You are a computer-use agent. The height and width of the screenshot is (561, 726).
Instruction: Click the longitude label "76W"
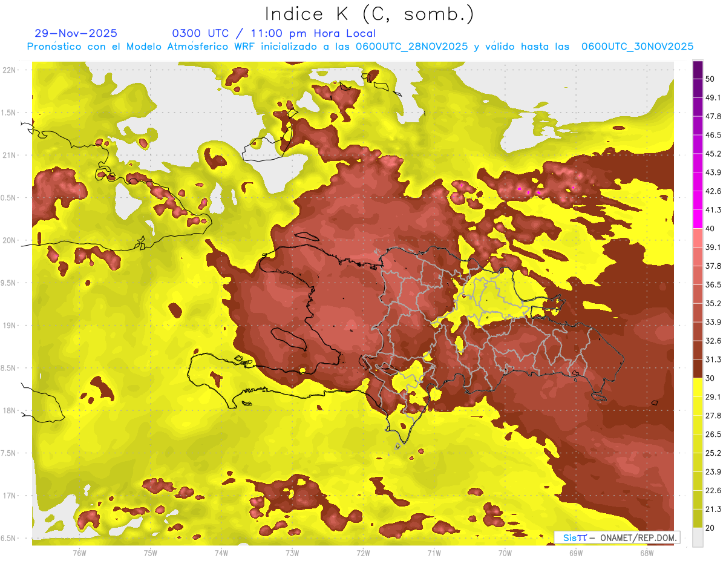pyautogui.click(x=79, y=552)
